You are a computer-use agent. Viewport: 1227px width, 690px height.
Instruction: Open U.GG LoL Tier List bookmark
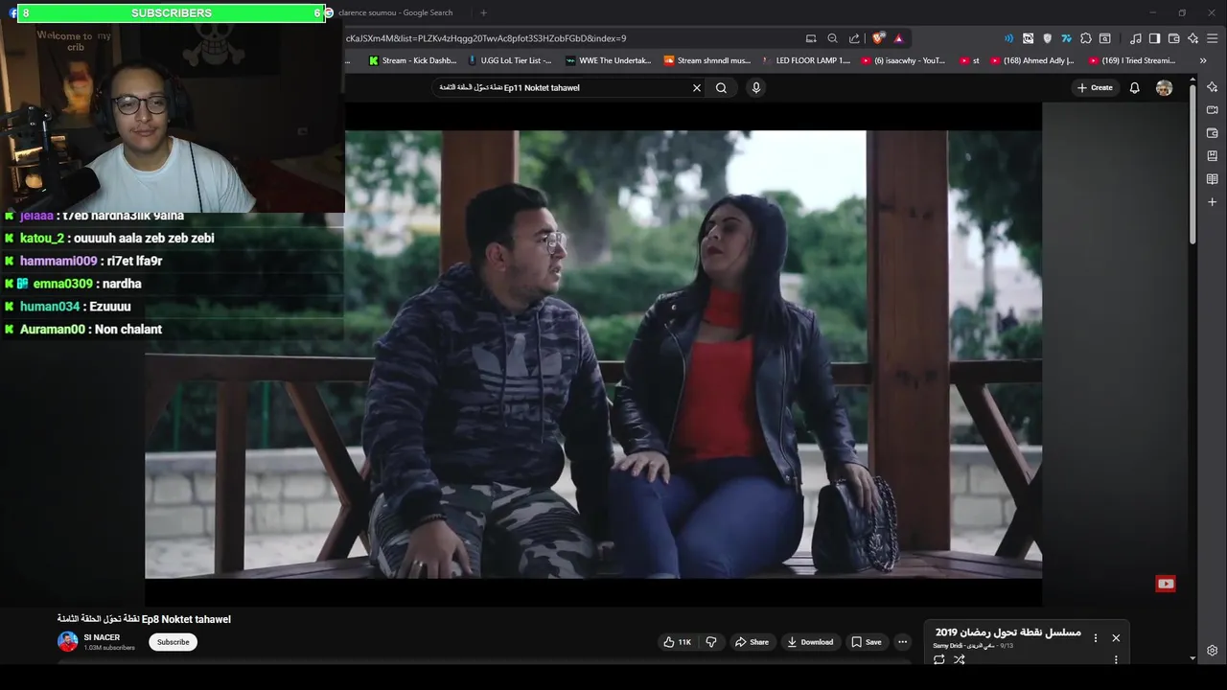[x=509, y=60]
